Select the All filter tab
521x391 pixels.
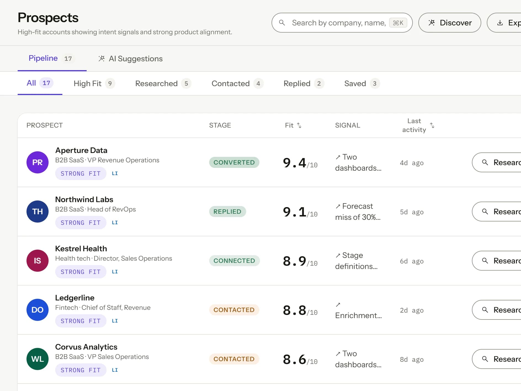click(x=40, y=83)
